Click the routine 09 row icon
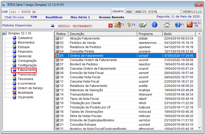 [x=57, y=73]
